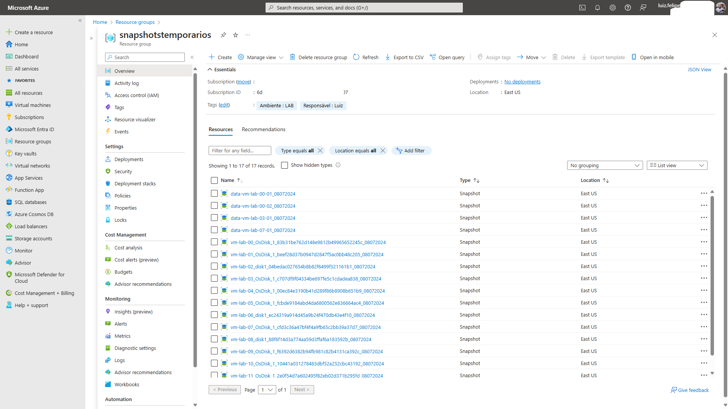This screenshot has width=728, height=409.
Task: Open the help question mark icon
Action: (627, 8)
